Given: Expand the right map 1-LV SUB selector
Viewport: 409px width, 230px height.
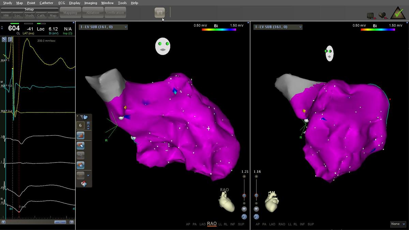Looking at the screenshot, I should tap(278, 27).
